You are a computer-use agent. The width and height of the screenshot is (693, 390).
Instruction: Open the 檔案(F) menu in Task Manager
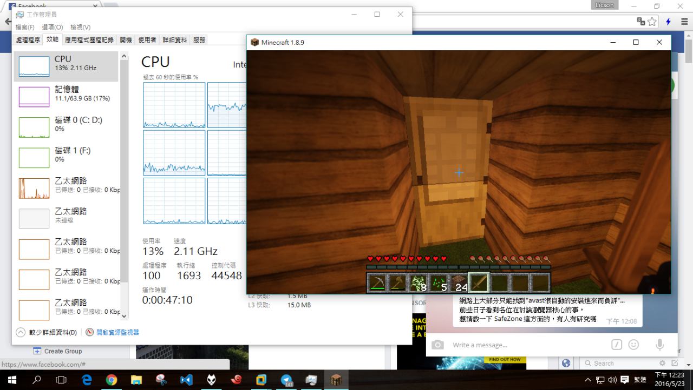pyautogui.click(x=25, y=27)
